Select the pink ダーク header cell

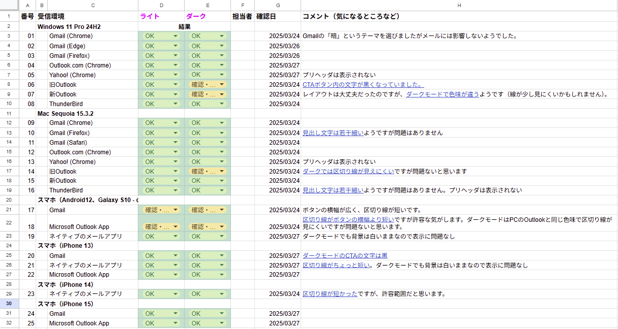(x=196, y=17)
